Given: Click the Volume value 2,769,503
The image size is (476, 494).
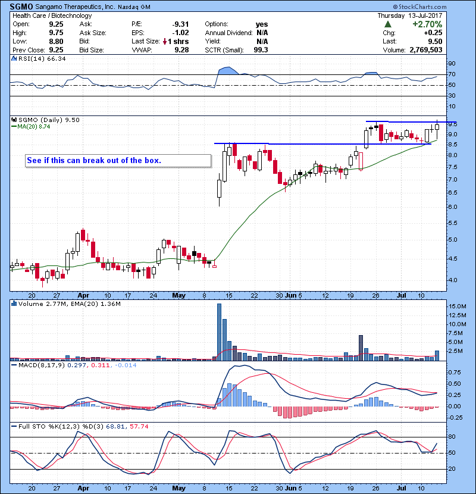Looking at the screenshot, I should [x=426, y=50].
